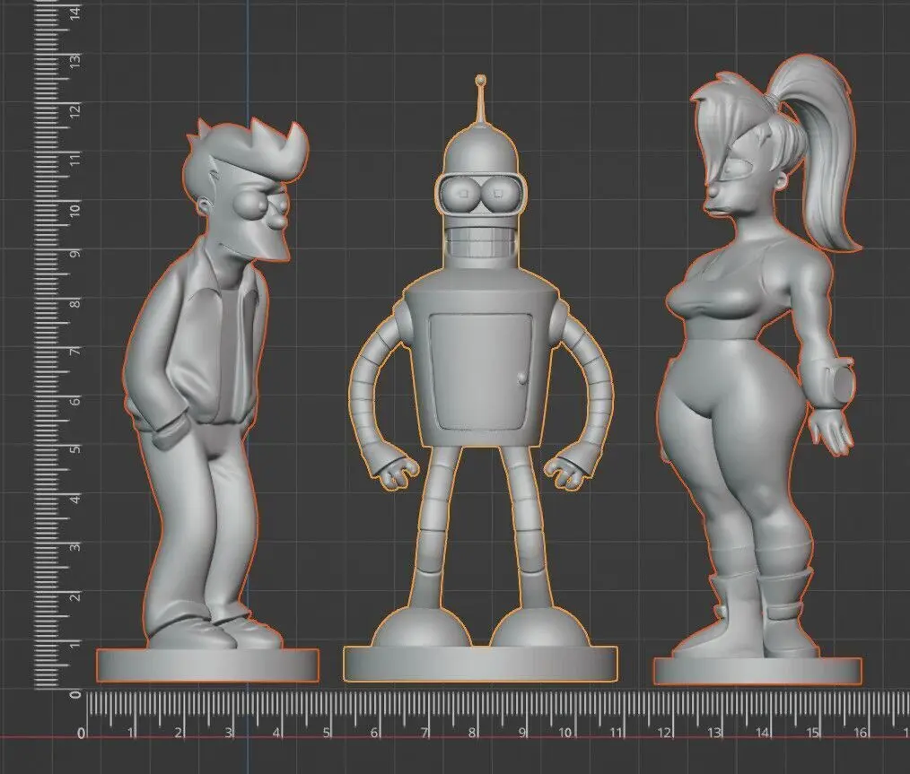Click the round base under Leela
The image size is (910, 774).
(757, 671)
